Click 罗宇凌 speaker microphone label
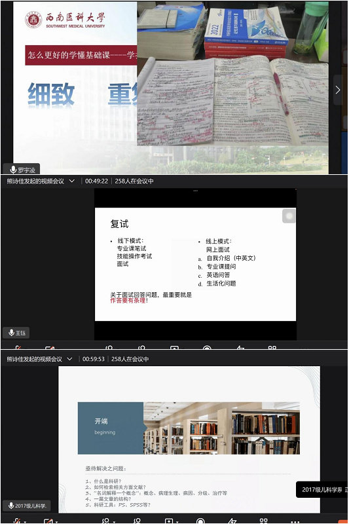The image size is (349, 524). (x=22, y=170)
